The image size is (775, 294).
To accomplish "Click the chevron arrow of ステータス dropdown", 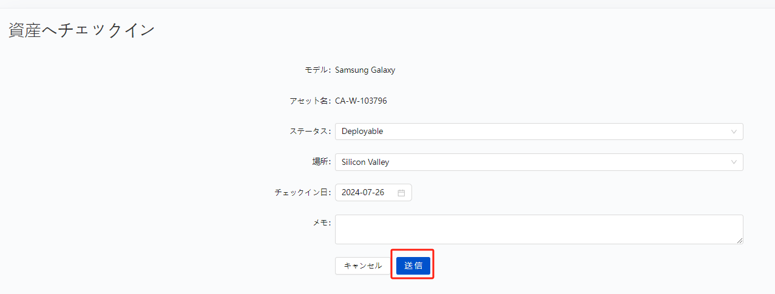I will coord(734,132).
